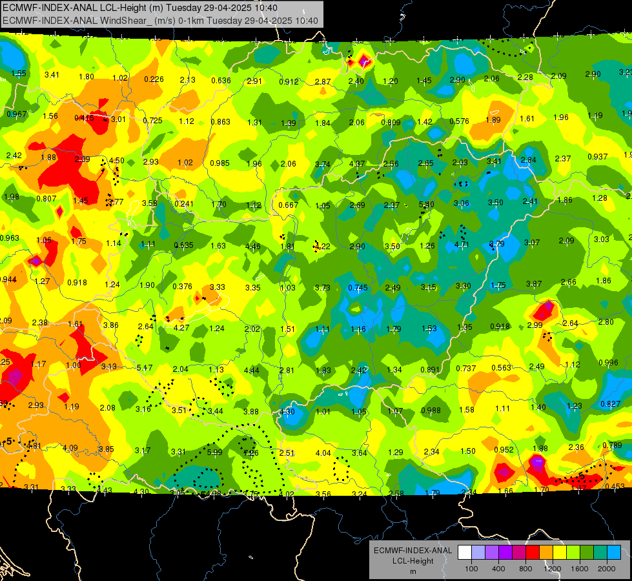The width and height of the screenshot is (632, 581).
Task: Click the wind shear value 0.576
Action: (x=459, y=121)
